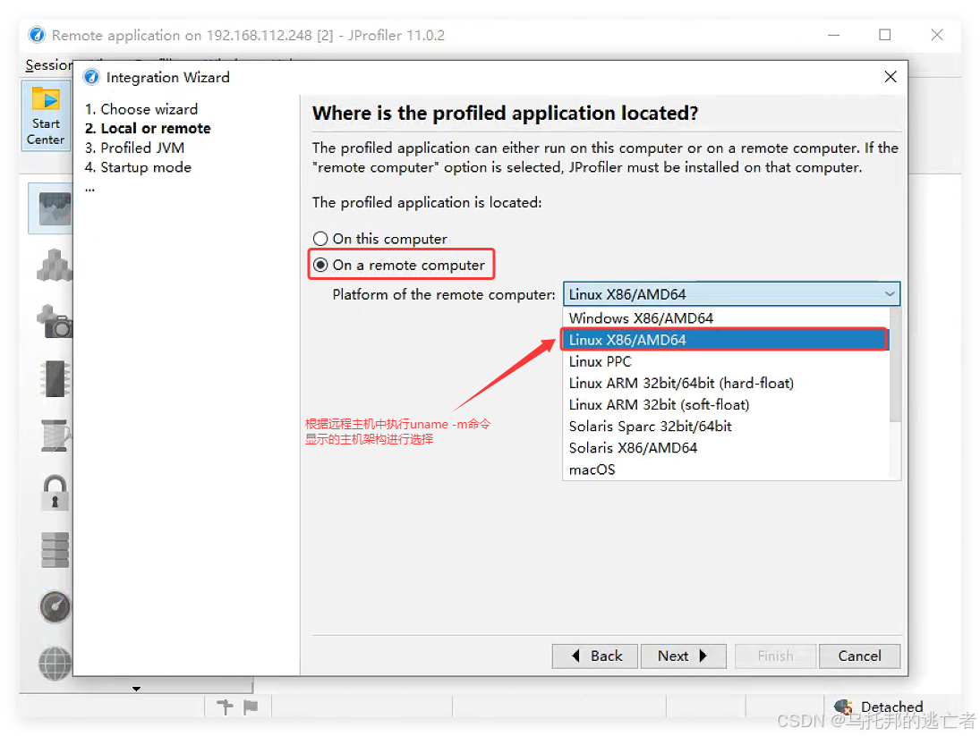The height and width of the screenshot is (736, 980).
Task: Click the flag icon in status bar
Action: [x=251, y=706]
